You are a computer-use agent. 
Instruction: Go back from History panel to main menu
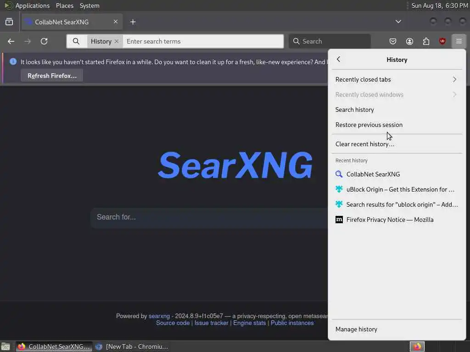338,59
